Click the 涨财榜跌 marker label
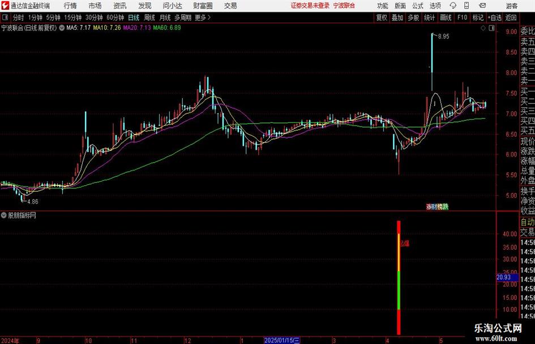535x344 pixels. 437,207
